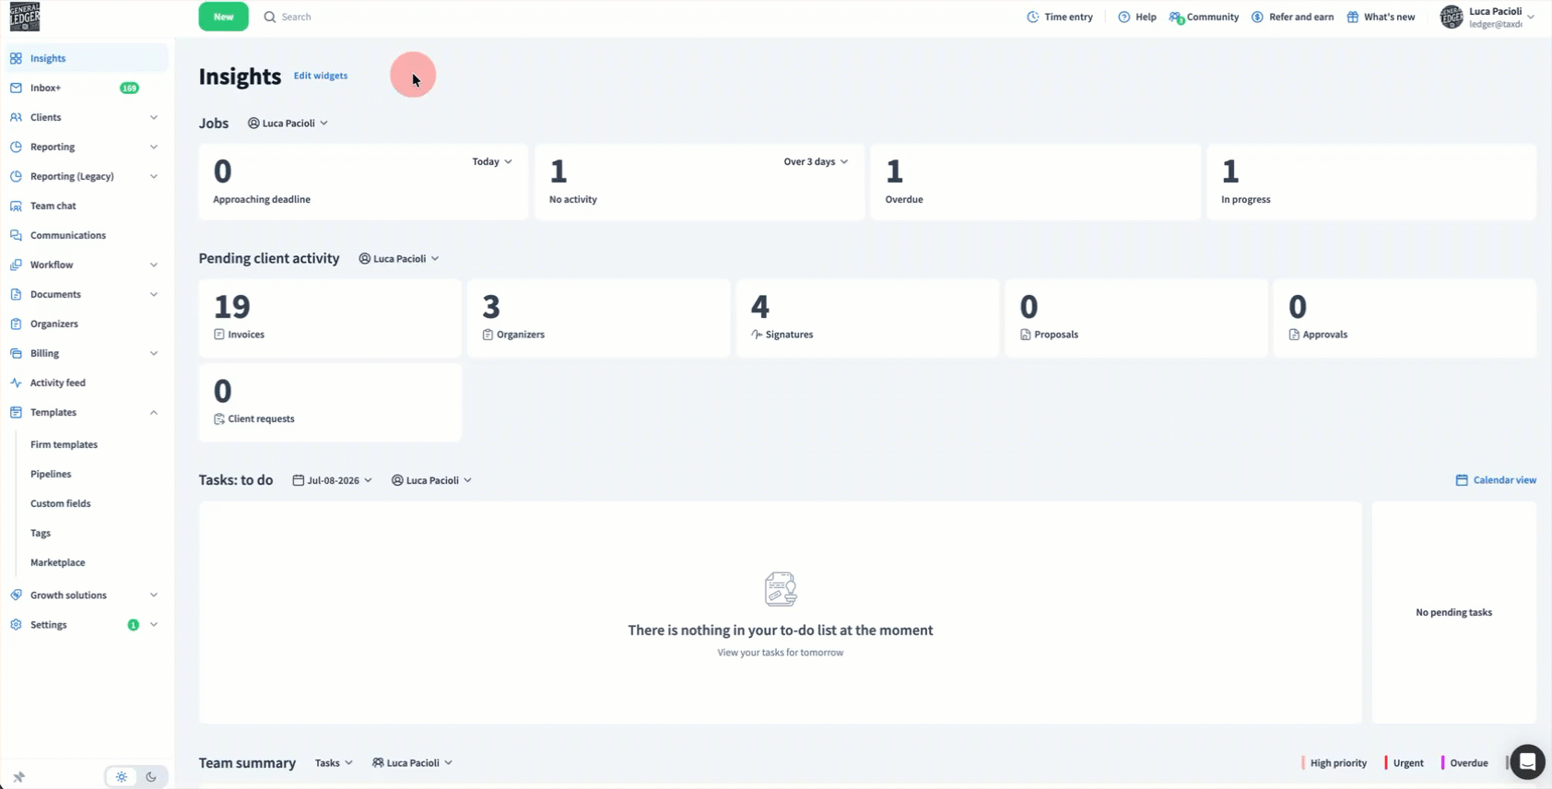This screenshot has width=1552, height=789.
Task: Open Firm templates submenu item
Action: [64, 444]
